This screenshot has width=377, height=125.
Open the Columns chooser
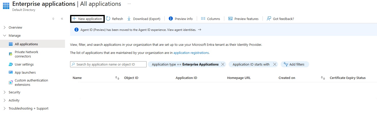click(x=210, y=19)
